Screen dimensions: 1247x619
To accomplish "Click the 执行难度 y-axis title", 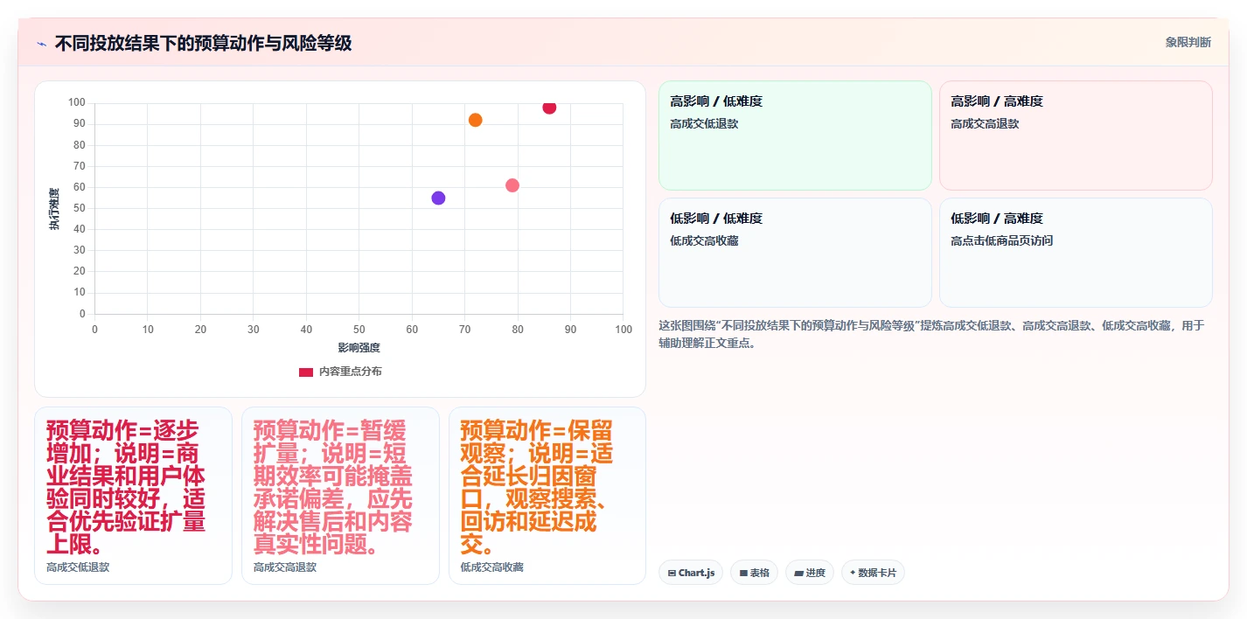I will tap(54, 209).
